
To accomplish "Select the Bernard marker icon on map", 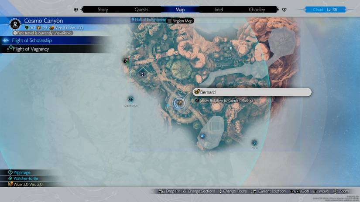I will (x=179, y=103).
